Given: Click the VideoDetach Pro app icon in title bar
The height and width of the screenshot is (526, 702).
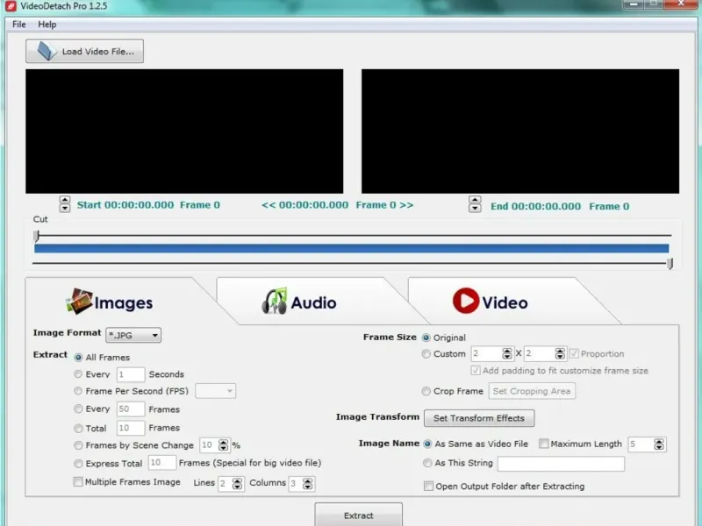Looking at the screenshot, I should pyautogui.click(x=11, y=6).
